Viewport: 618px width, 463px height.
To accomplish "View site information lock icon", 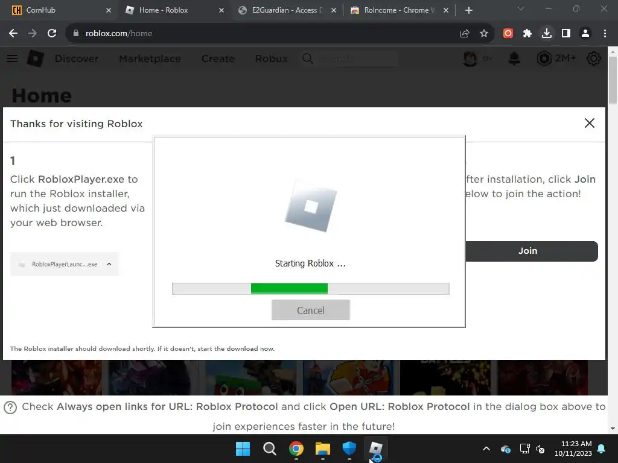I will click(76, 34).
